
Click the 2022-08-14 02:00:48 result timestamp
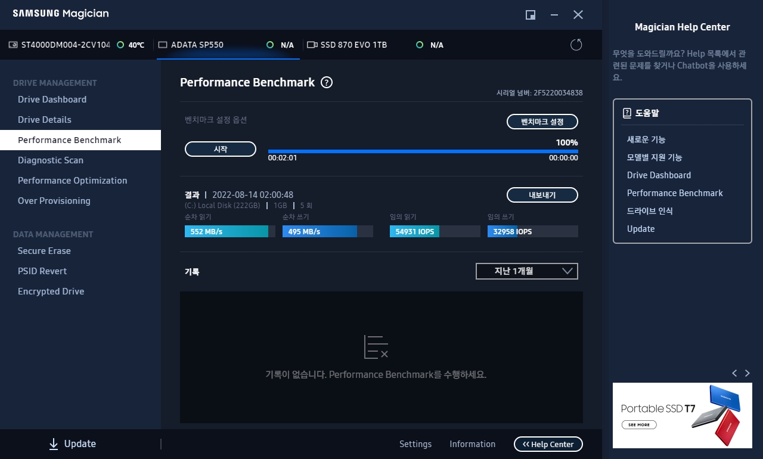tap(253, 195)
